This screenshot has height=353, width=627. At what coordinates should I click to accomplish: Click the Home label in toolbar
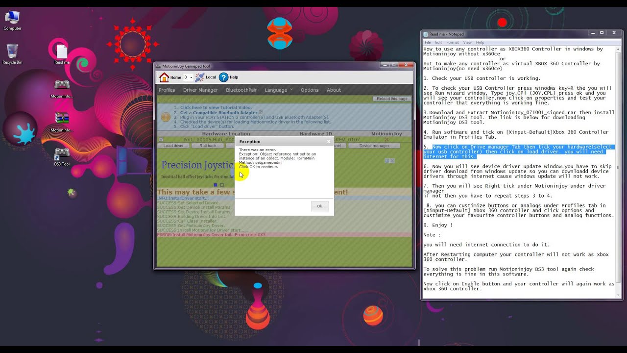point(176,77)
